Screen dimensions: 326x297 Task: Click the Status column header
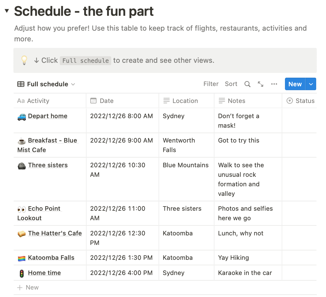pyautogui.click(x=305, y=101)
